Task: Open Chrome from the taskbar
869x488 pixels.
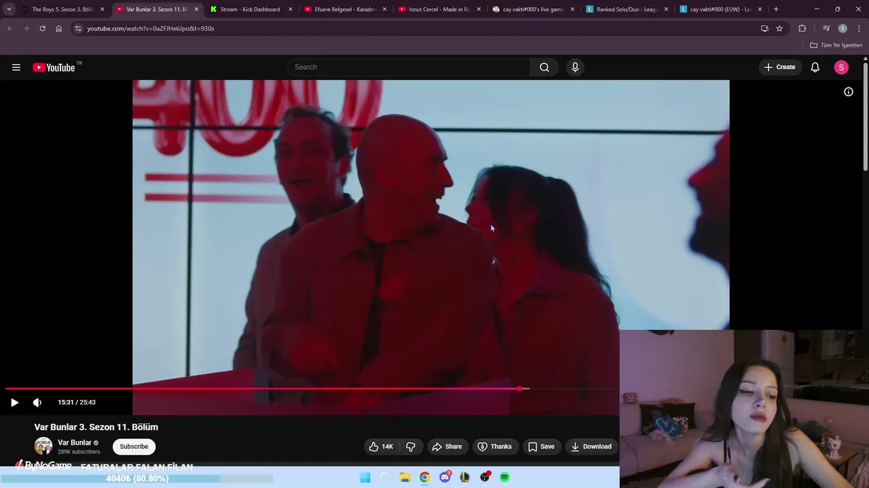Action: (x=424, y=477)
